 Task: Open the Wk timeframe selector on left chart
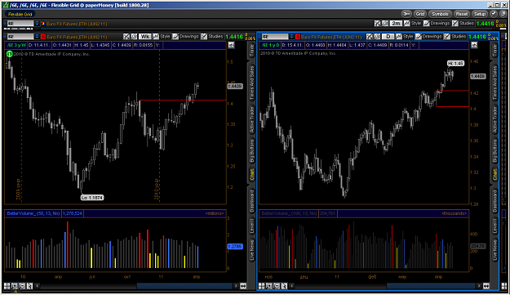144,37
